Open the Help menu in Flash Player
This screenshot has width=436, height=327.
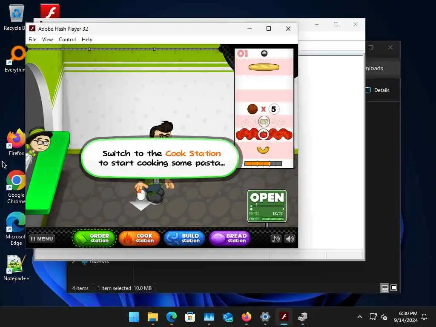tap(87, 40)
